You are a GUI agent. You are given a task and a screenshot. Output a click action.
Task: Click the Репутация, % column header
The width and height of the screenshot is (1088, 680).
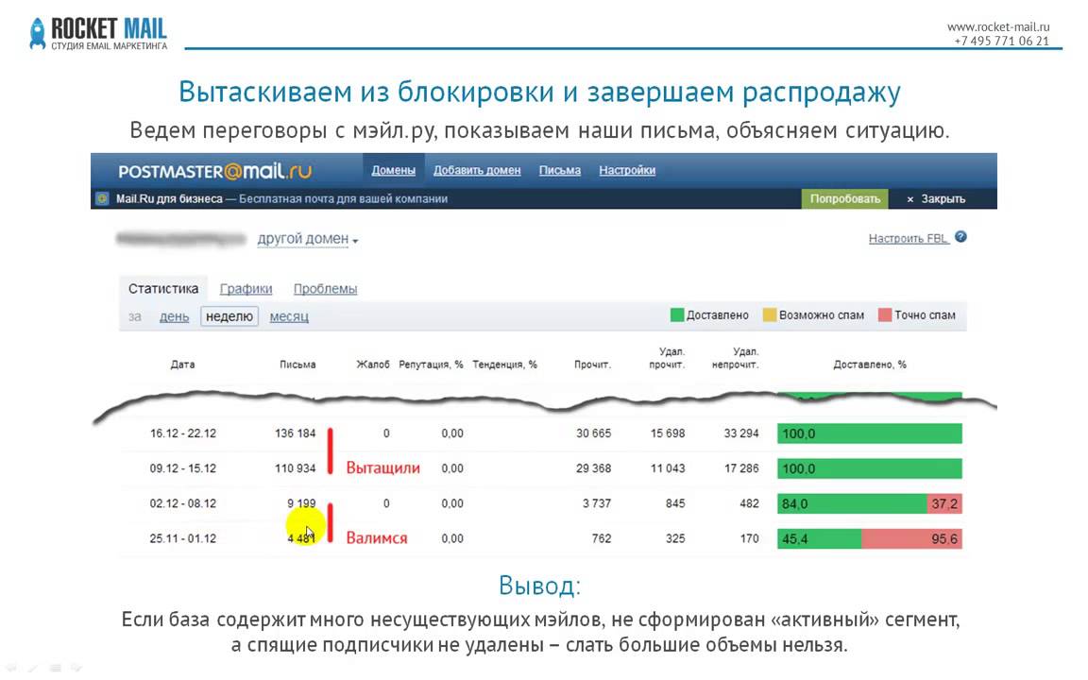431,365
